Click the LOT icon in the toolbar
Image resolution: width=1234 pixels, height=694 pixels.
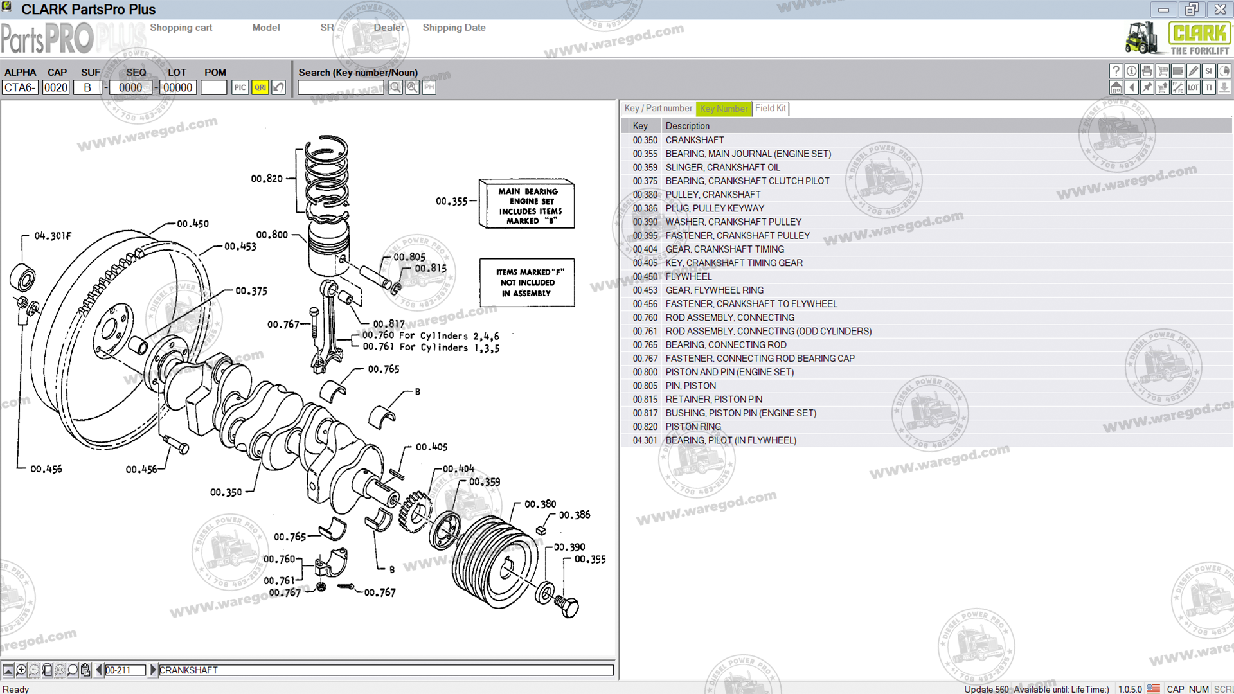coord(1194,87)
